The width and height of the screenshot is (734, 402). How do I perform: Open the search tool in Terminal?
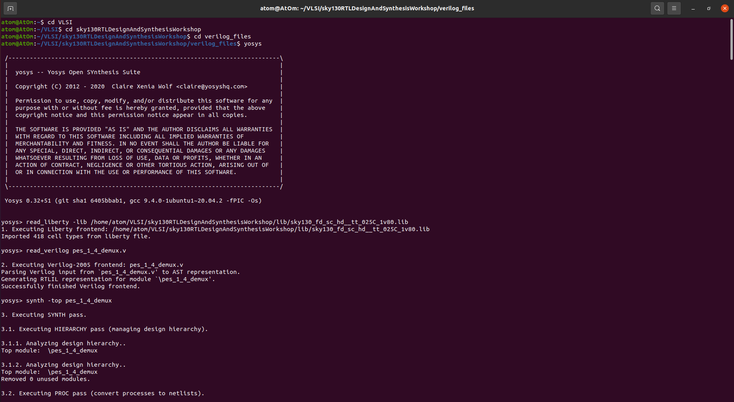(657, 8)
